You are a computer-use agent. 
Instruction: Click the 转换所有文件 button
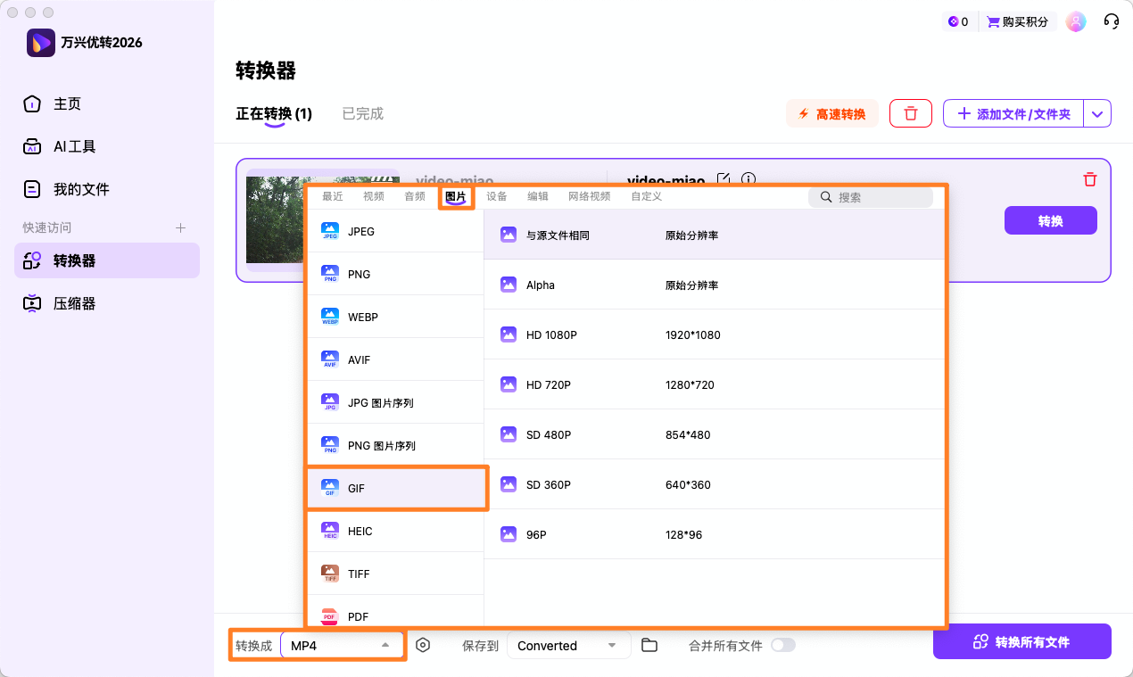[1021, 641]
